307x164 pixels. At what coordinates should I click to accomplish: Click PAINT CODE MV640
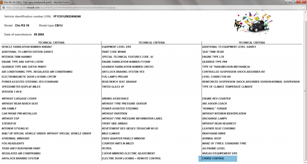(114, 52)
